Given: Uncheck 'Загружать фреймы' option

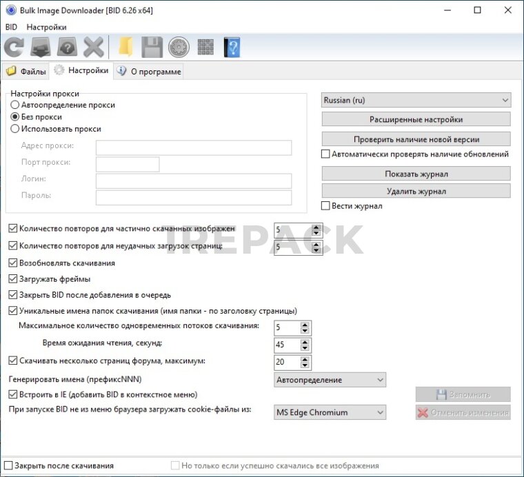Looking at the screenshot, I should [13, 279].
